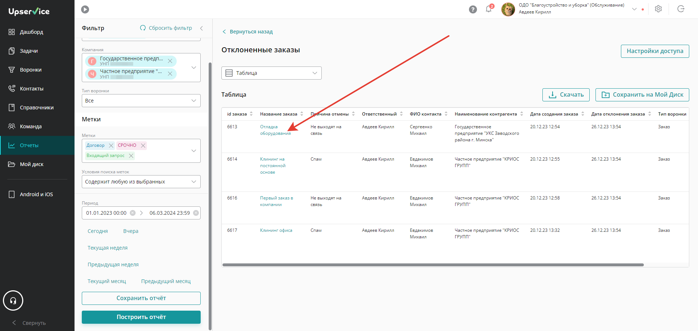Sort by id заказа column
This screenshot has height=331, width=698.
pos(251,114)
